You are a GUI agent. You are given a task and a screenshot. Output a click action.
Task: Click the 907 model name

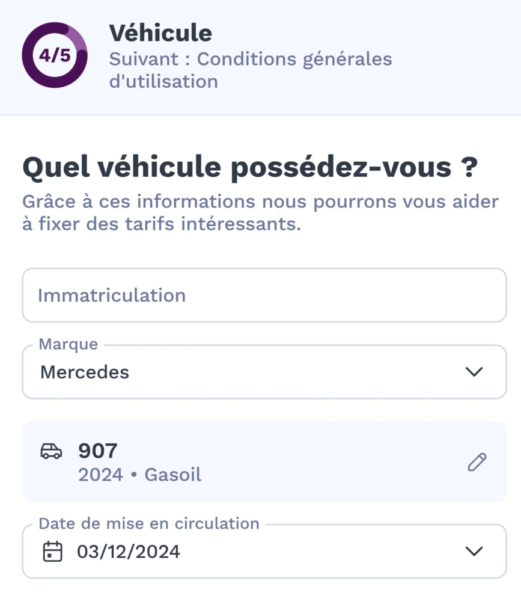[x=98, y=451]
